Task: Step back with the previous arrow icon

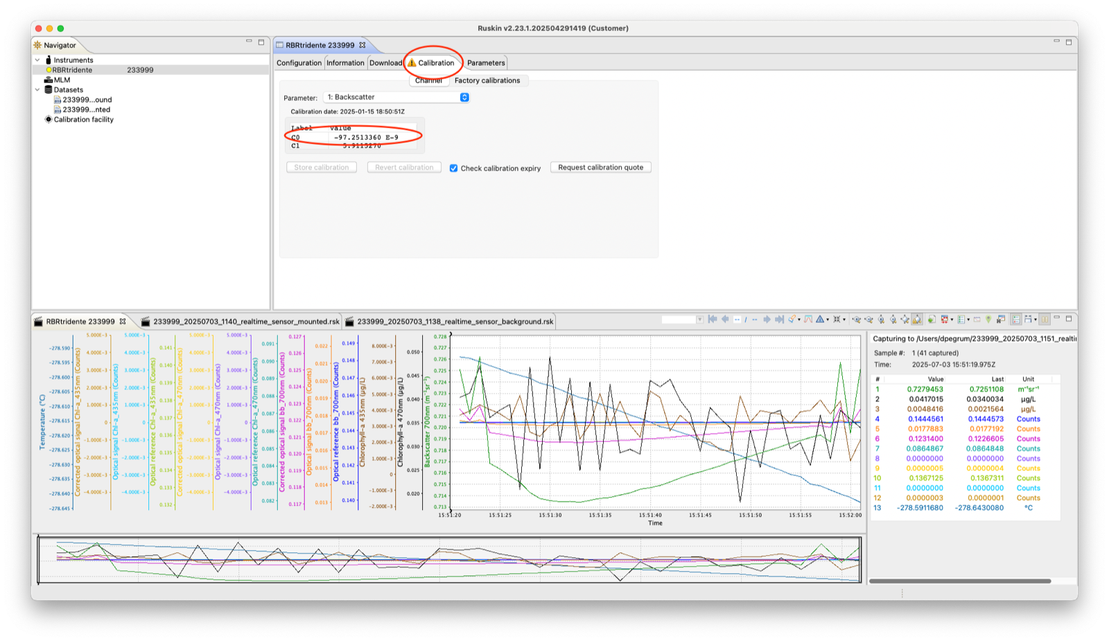Action: (725, 319)
